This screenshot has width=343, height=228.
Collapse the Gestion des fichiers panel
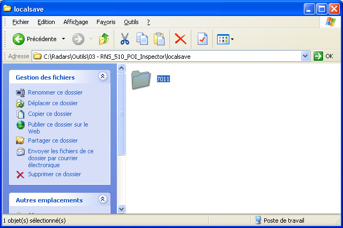click(x=102, y=77)
